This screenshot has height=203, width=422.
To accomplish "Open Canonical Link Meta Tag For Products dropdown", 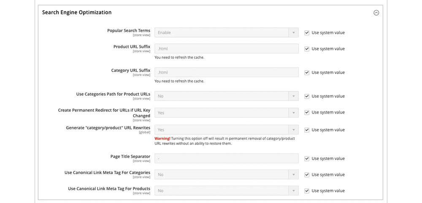I will point(227,191).
